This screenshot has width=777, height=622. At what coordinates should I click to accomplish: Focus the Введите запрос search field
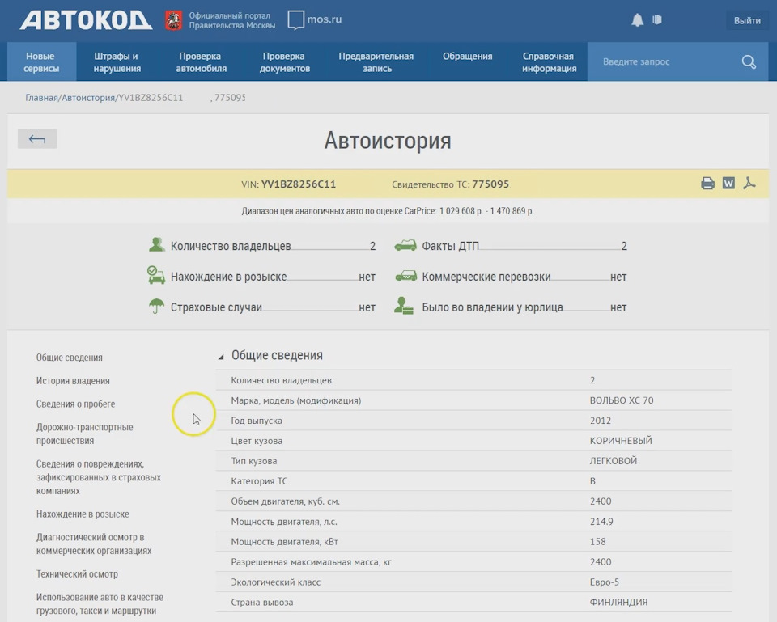pyautogui.click(x=664, y=62)
